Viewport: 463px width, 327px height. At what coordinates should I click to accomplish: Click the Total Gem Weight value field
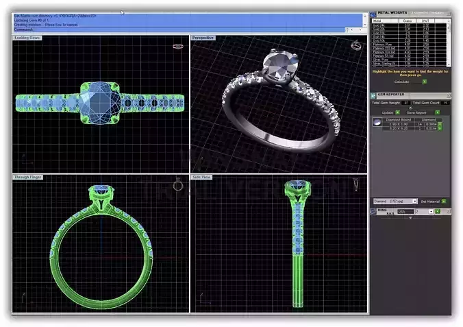pos(406,103)
